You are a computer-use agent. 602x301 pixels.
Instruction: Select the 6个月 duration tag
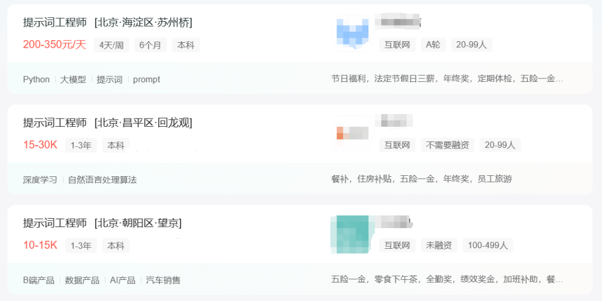click(151, 45)
